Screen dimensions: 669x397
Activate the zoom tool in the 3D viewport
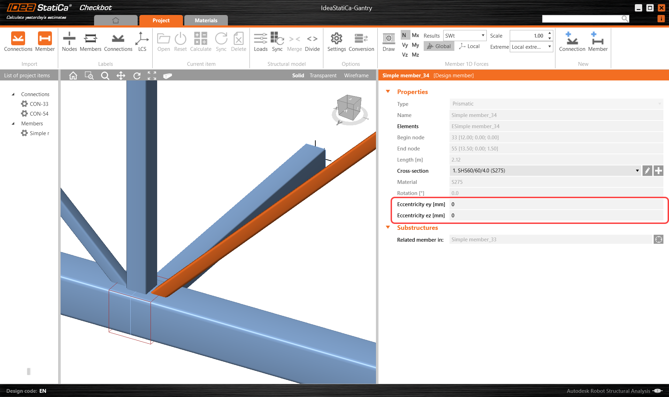pyautogui.click(x=105, y=75)
